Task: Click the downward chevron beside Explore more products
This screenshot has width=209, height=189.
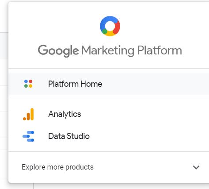Action: point(196,167)
